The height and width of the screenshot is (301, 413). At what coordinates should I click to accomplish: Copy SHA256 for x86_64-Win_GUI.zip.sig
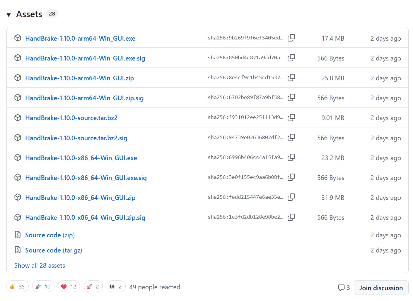click(x=291, y=217)
